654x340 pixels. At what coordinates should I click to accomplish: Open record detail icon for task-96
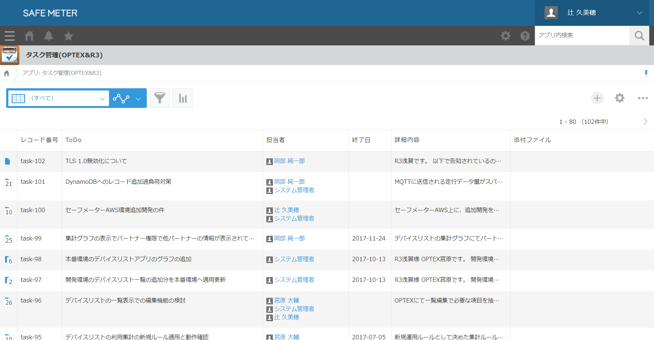(9, 301)
